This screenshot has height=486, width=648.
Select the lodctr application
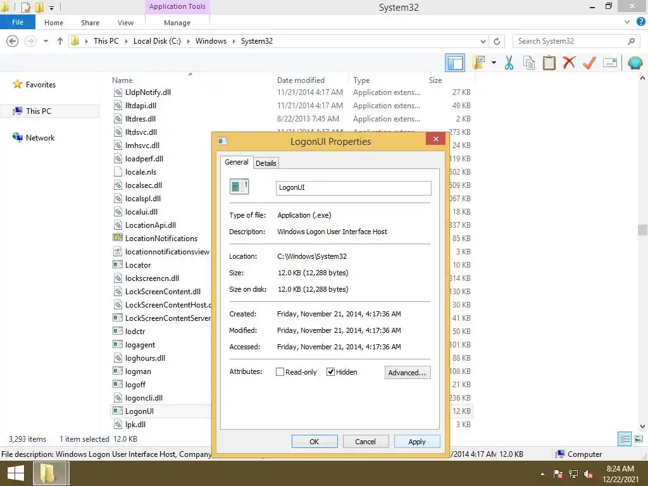[135, 332]
